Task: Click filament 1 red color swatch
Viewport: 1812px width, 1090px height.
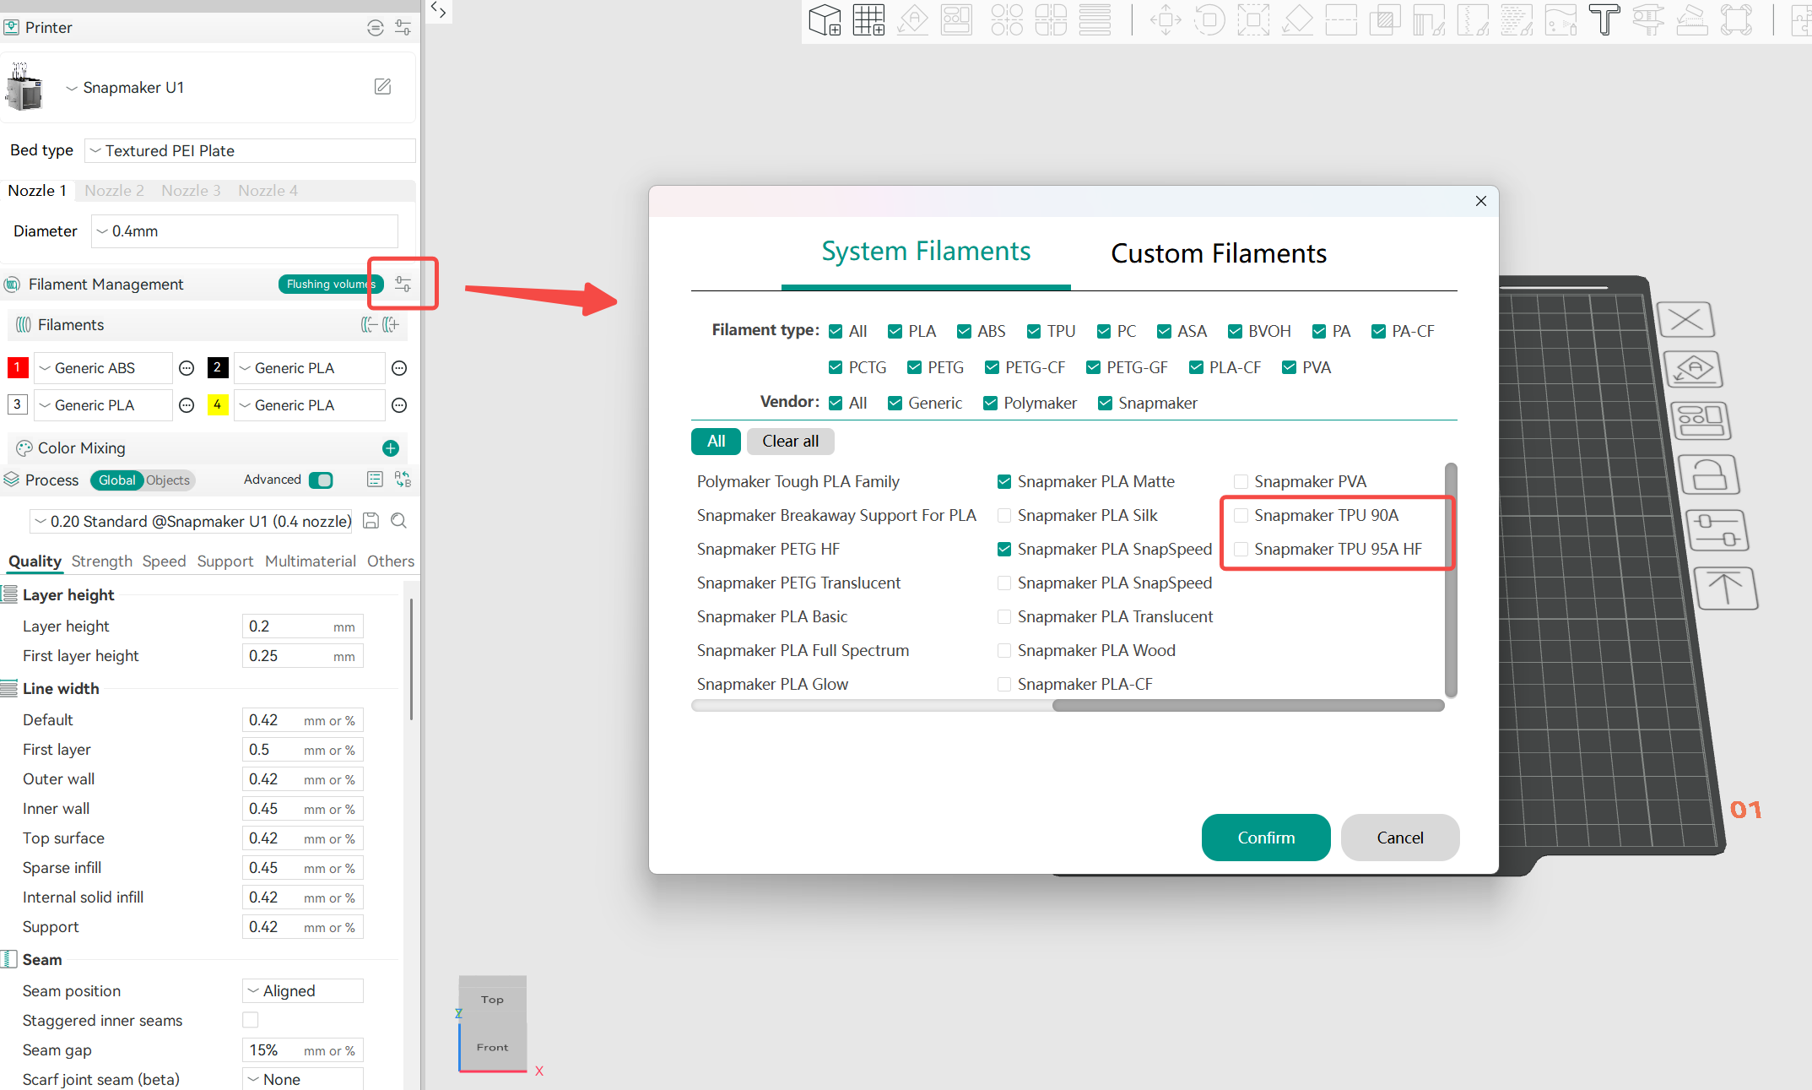Action: (18, 367)
